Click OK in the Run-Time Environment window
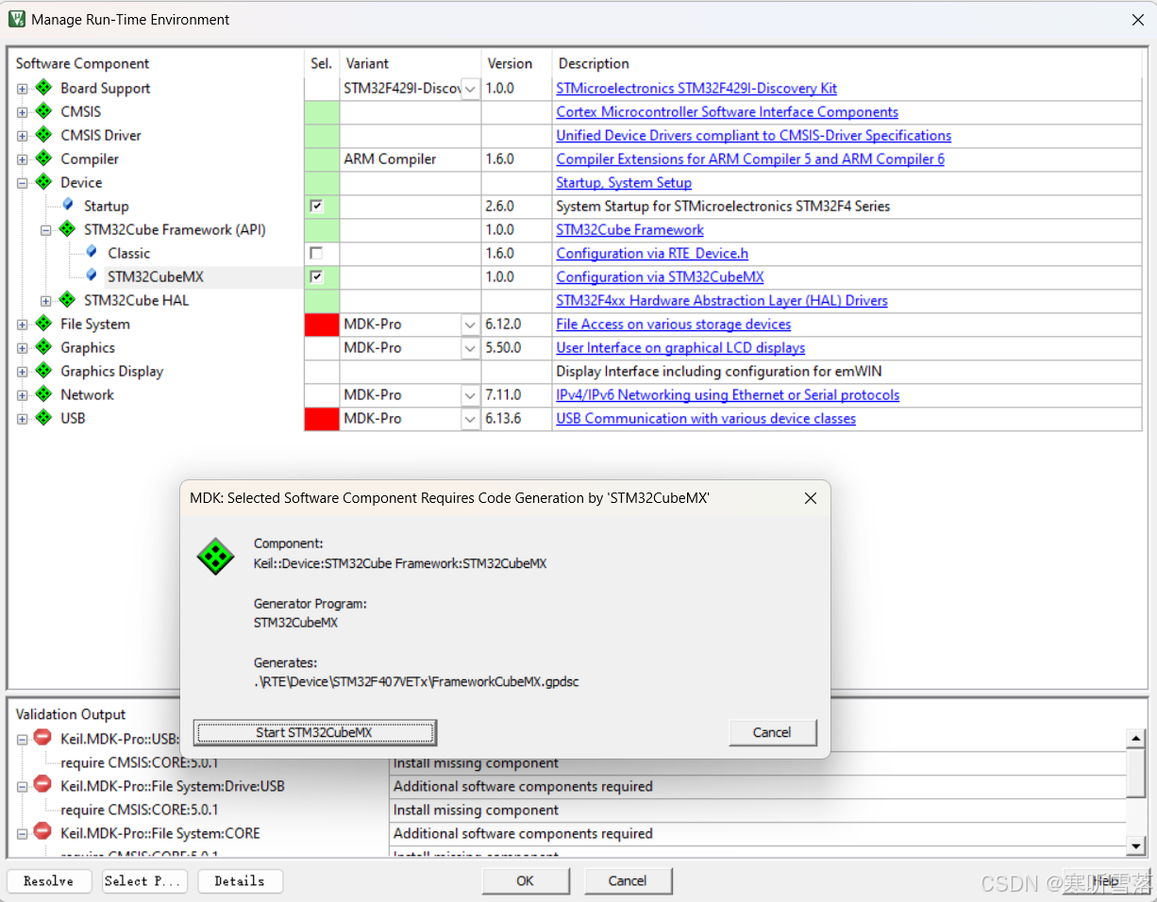Image resolution: width=1157 pixels, height=902 pixels. pyautogui.click(x=525, y=881)
